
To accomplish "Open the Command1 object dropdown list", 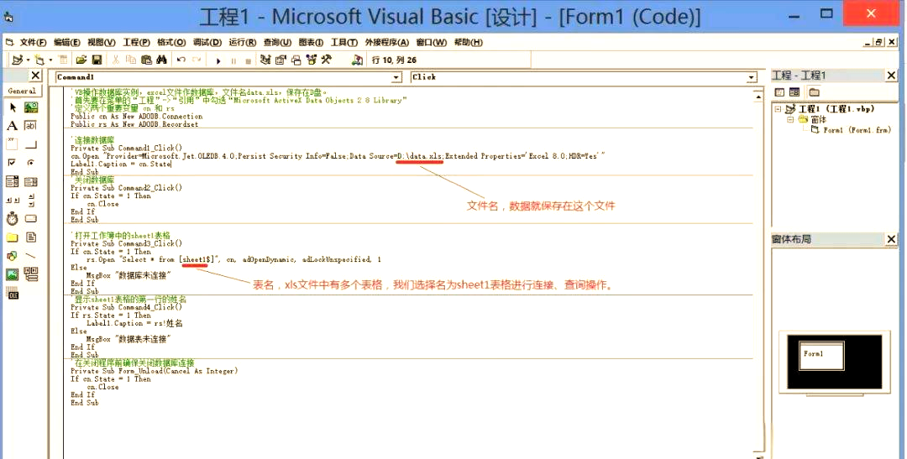I will coord(396,77).
